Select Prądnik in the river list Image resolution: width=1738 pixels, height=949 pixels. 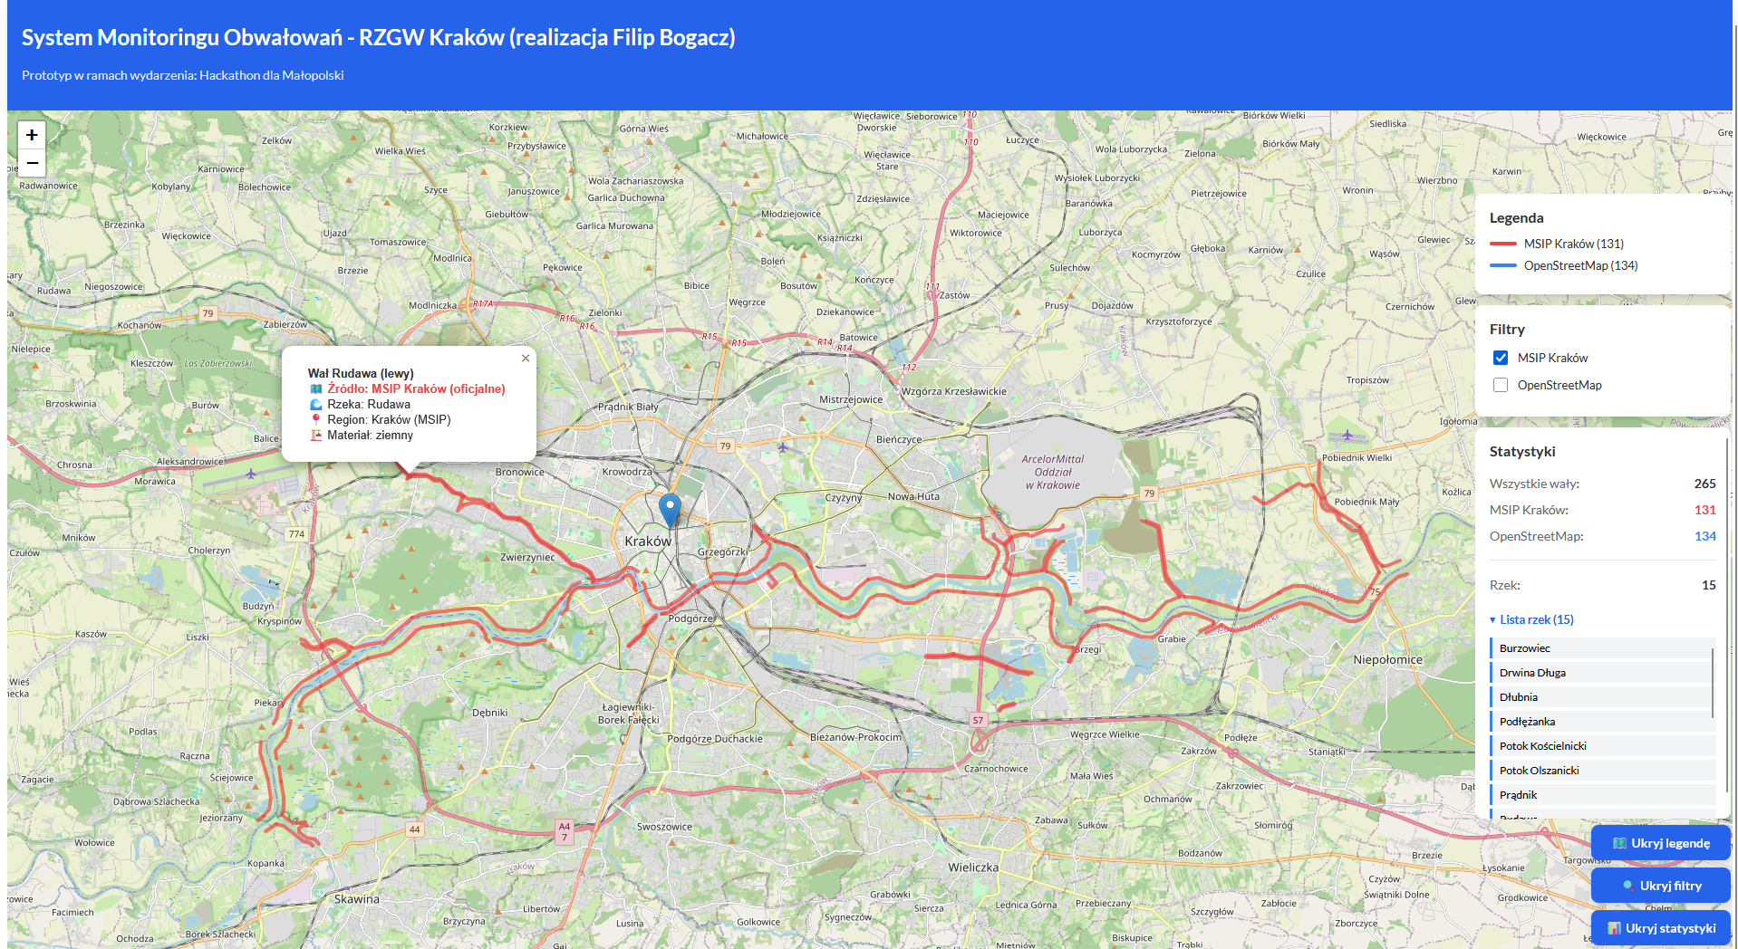tap(1602, 795)
